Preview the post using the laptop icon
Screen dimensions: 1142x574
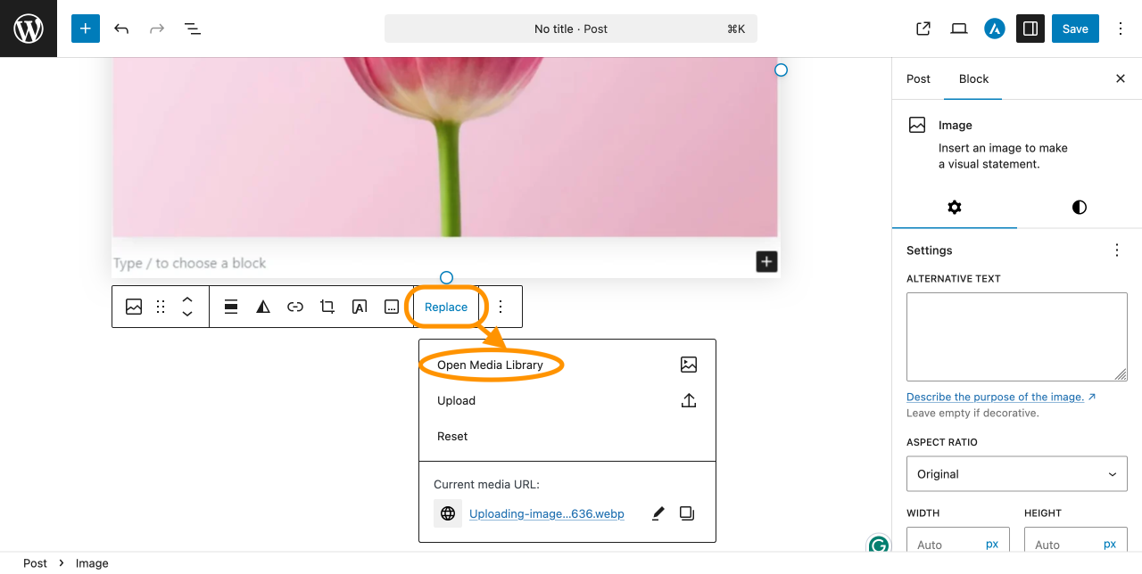coord(958,29)
